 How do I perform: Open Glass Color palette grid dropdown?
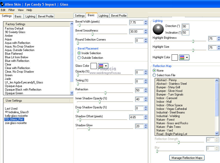tap(103, 66)
